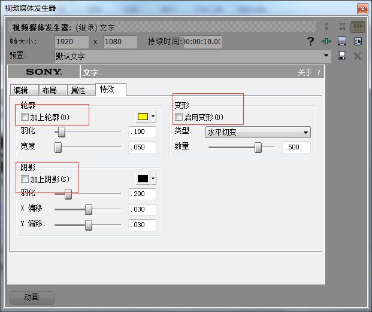Click the Y 偏移 slider handle

[x=89, y=225]
